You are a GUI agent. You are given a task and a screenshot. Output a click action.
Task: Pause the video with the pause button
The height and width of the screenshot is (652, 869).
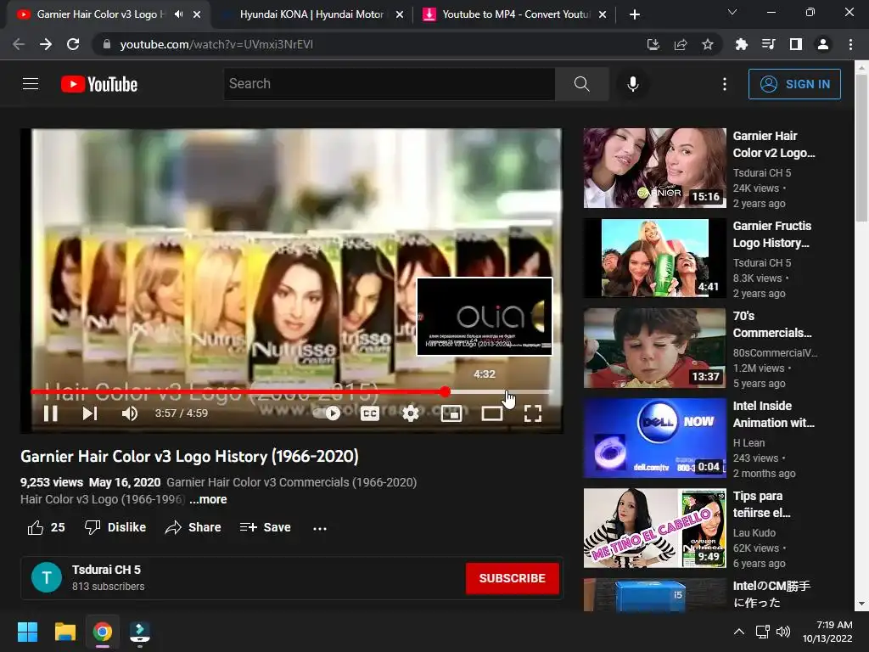pos(50,413)
